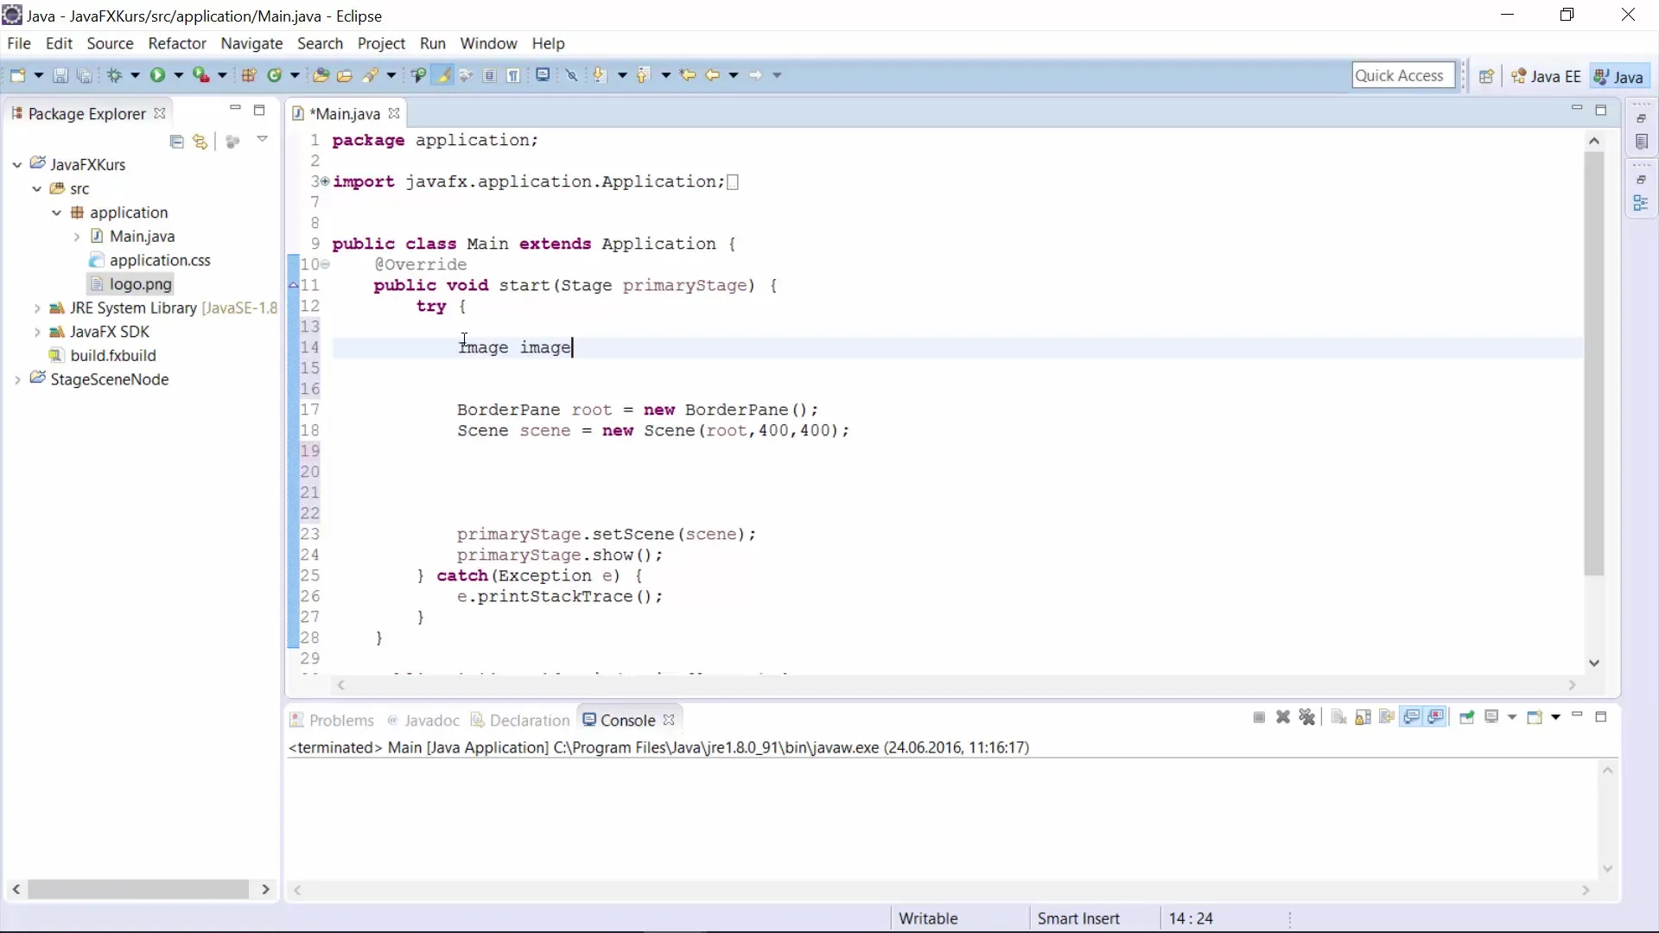Expand the Main.java tree node
This screenshot has height=933, width=1659.
pos(76,237)
